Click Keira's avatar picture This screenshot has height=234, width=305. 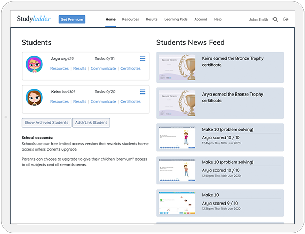35,97
